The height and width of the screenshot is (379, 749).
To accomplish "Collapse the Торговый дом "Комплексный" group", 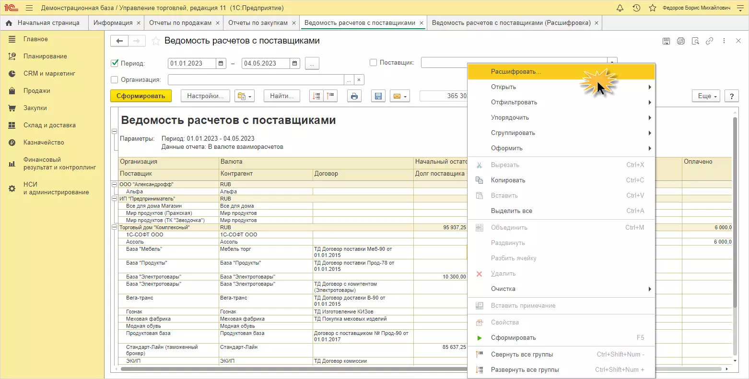I will pos(114,227).
